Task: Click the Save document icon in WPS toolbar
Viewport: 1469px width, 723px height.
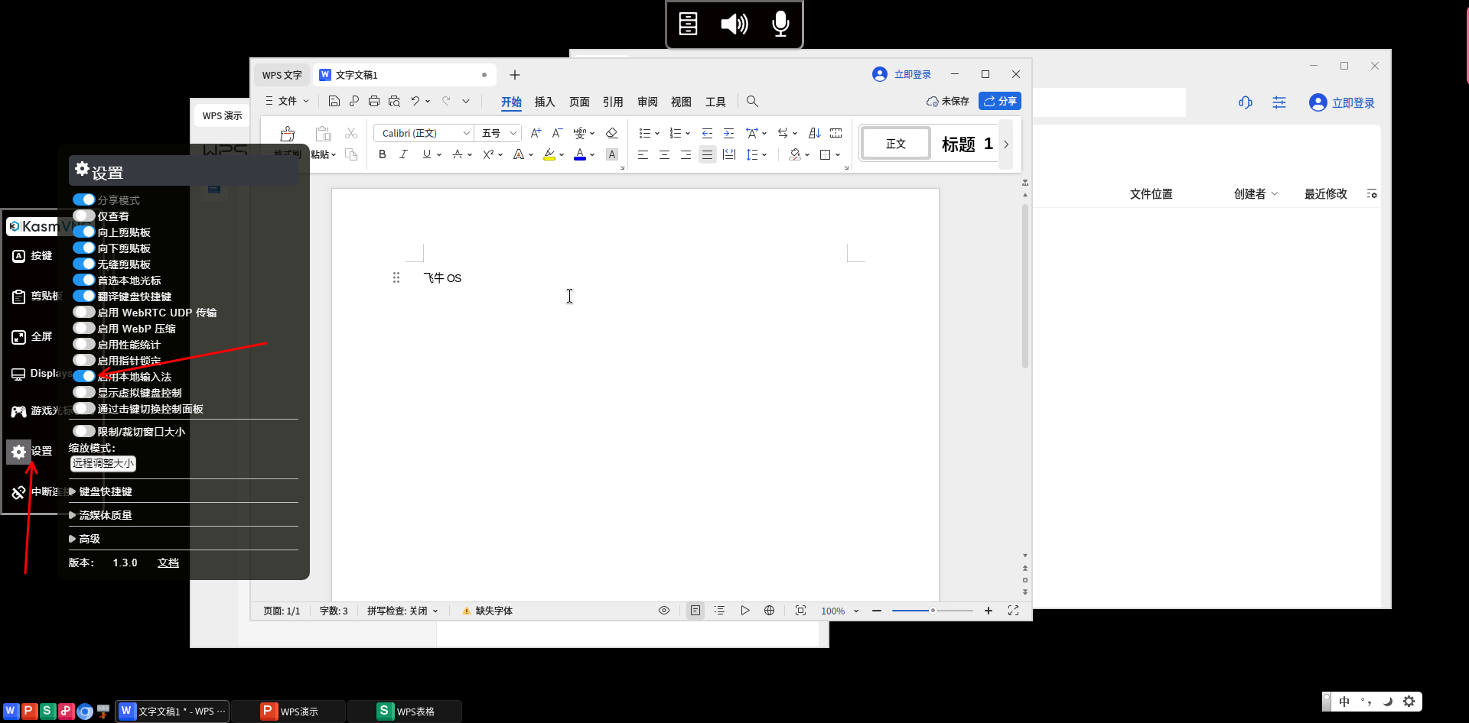Action: 334,101
